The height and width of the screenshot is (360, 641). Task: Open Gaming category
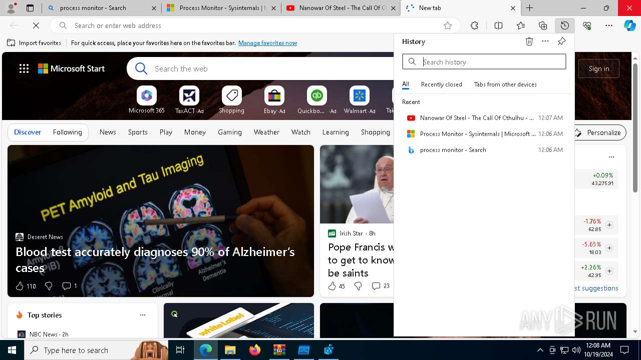(230, 132)
